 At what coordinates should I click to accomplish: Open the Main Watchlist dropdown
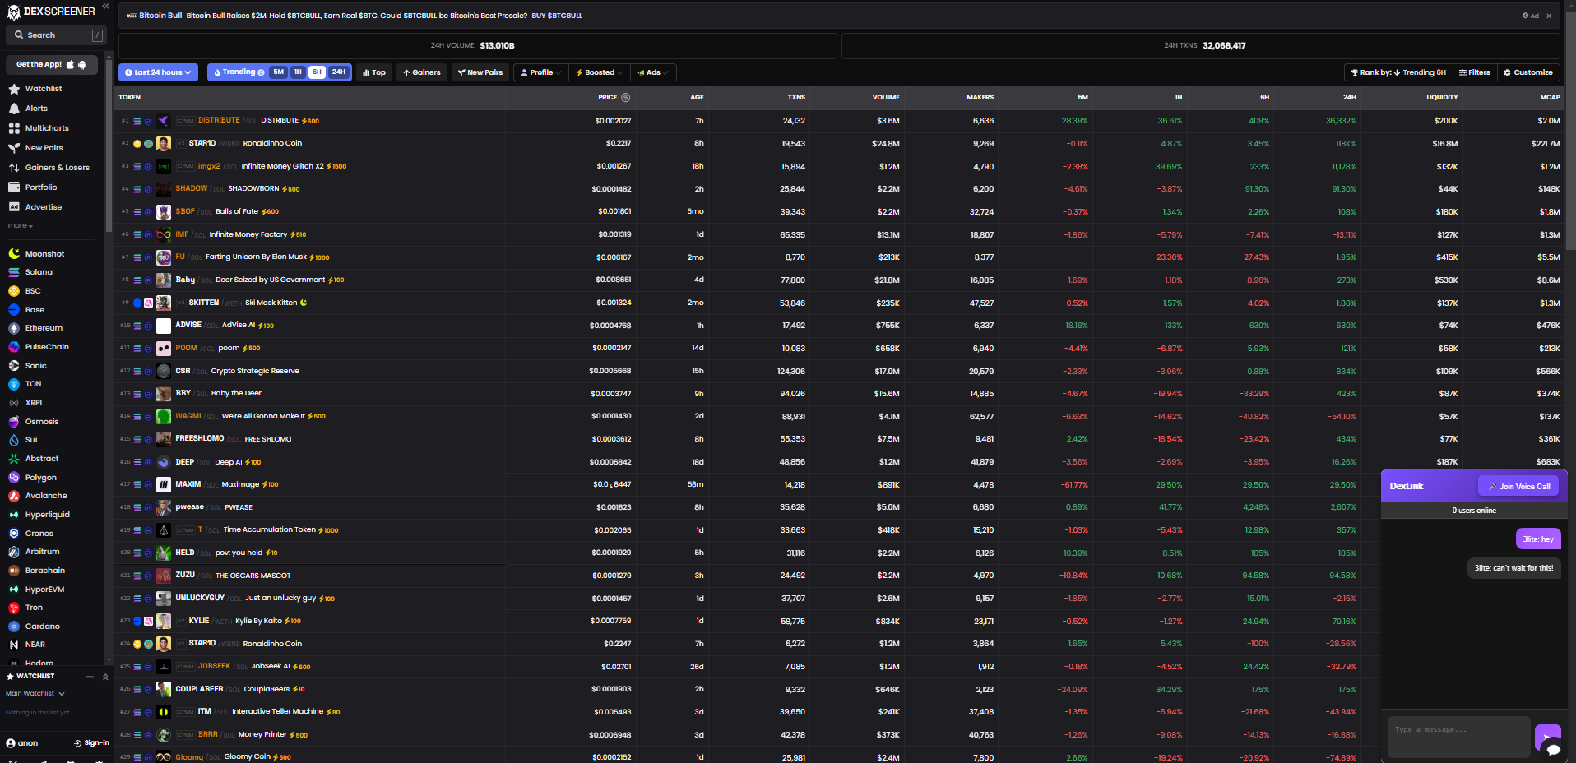pos(35,694)
